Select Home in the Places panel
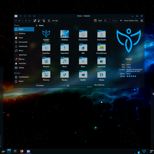Image resolution: width=154 pixels, height=154 pixels. coord(24,29)
